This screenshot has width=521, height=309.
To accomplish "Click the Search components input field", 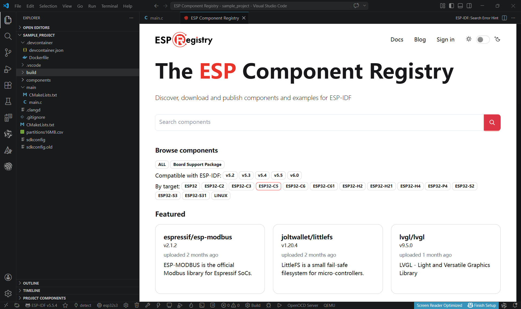I will click(319, 122).
